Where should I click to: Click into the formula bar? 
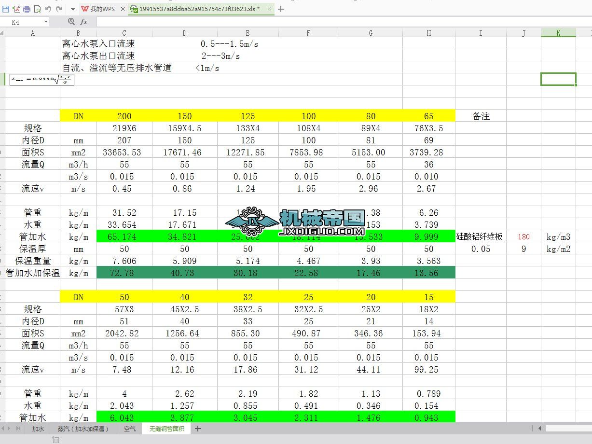(344, 22)
